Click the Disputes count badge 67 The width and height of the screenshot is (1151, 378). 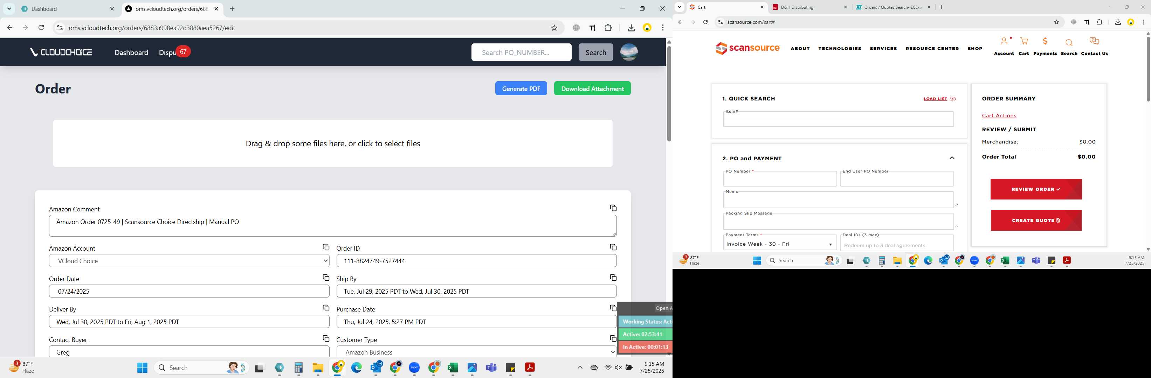point(183,52)
